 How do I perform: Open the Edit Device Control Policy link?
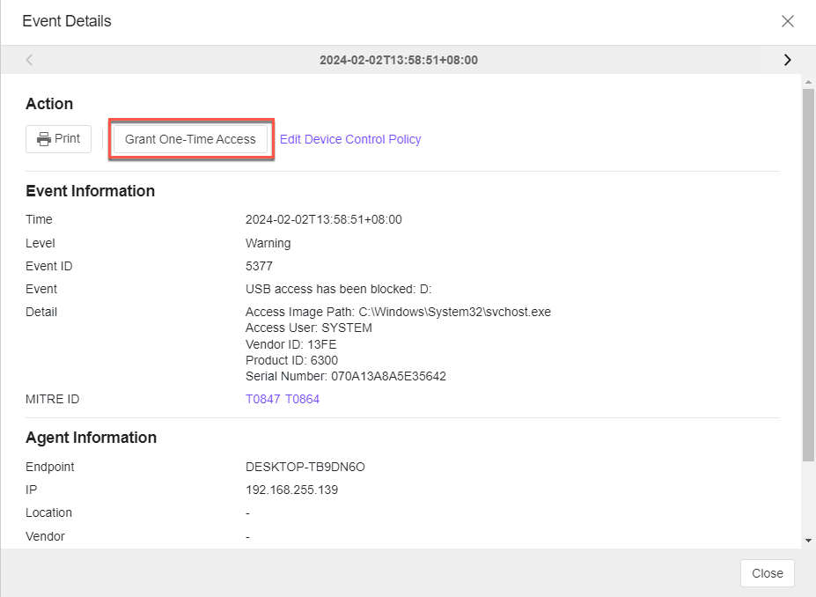(x=350, y=139)
